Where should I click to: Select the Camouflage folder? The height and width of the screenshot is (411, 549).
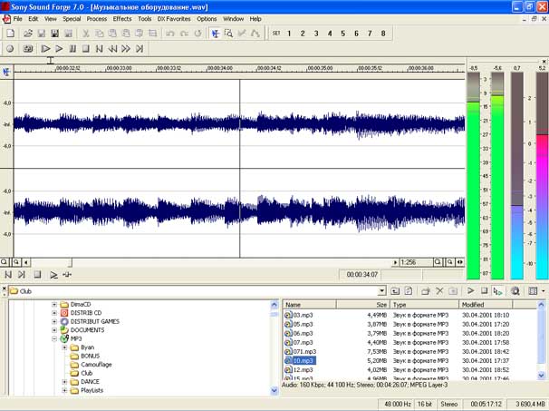(x=96, y=365)
